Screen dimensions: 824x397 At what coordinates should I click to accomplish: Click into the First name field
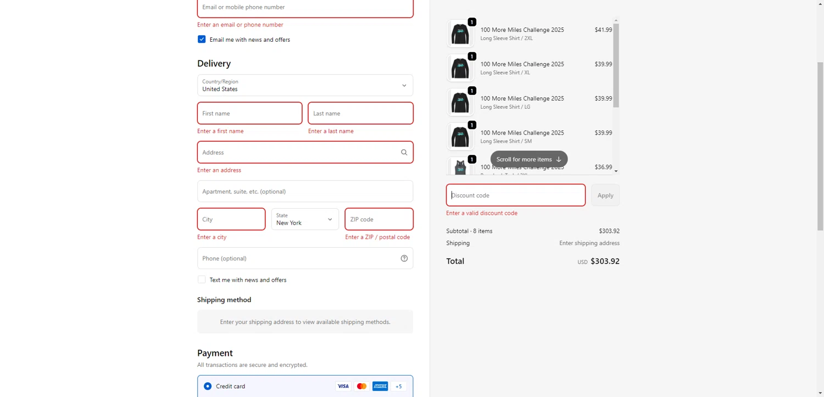click(249, 114)
